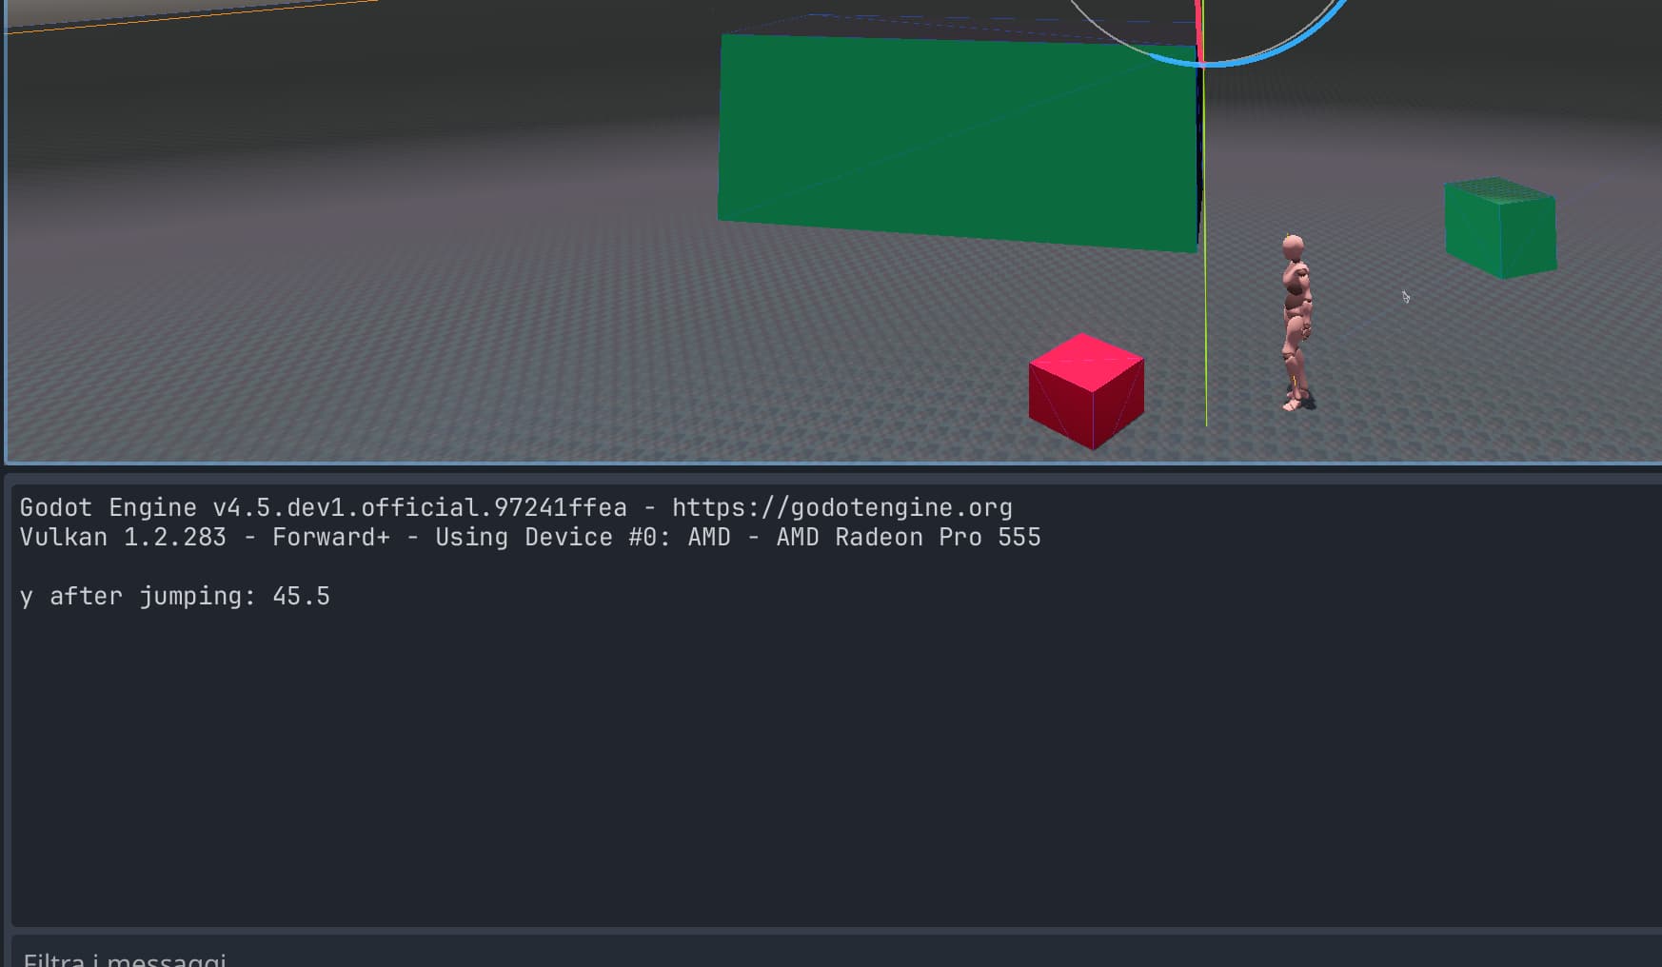The height and width of the screenshot is (967, 1662).
Task: Click the orange line in top-left viewport
Action: [190, 16]
